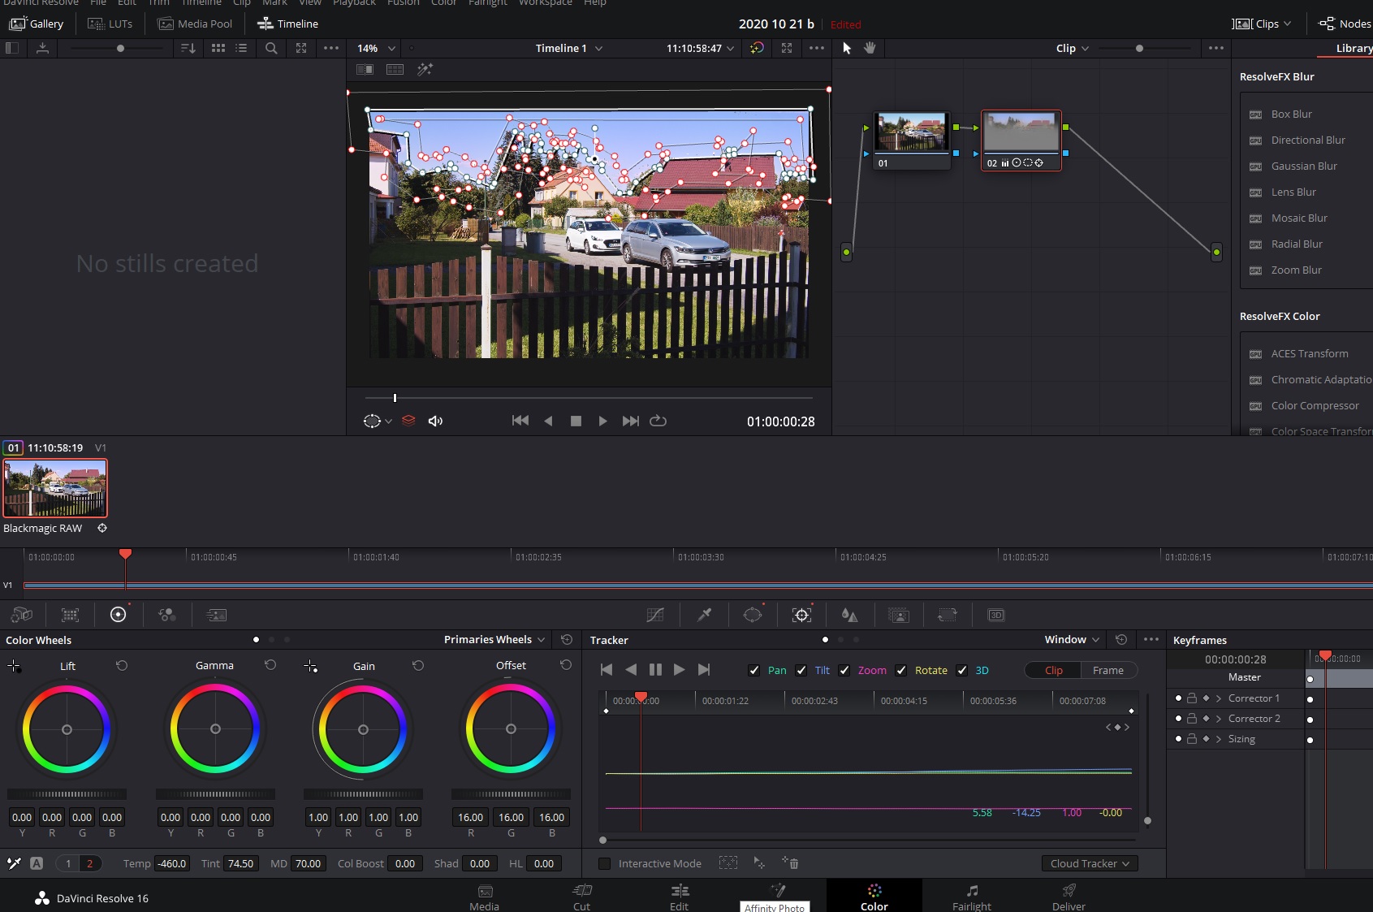Reset the Lift color wheel
Screen dimensions: 1373x912
122,665
